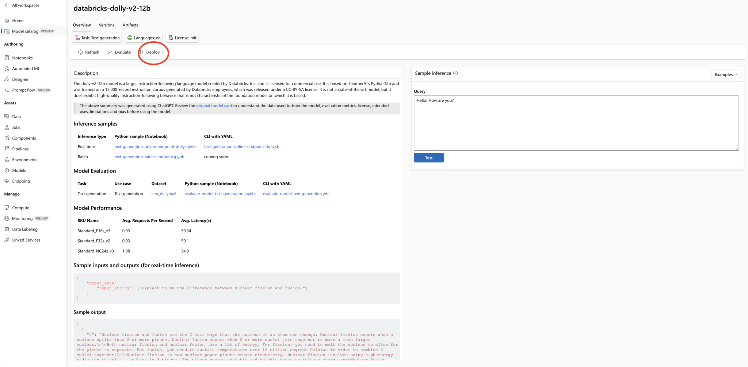
Task: Open the original model card link
Action: pyautogui.click(x=214, y=105)
